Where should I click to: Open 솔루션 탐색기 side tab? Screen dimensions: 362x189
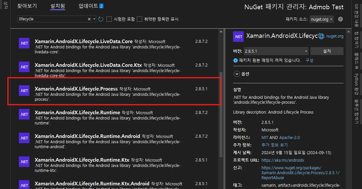pos(356,112)
